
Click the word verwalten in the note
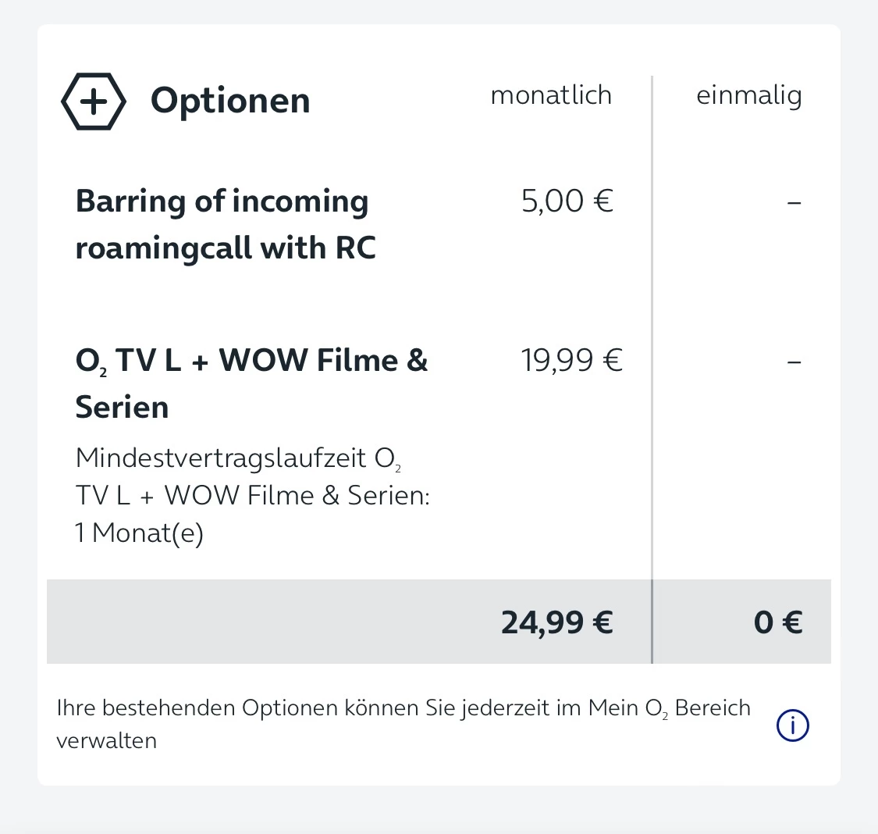106,740
